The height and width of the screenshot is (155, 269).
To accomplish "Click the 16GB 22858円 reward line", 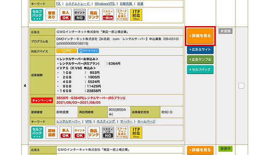I will pyautogui.click(x=79, y=91).
